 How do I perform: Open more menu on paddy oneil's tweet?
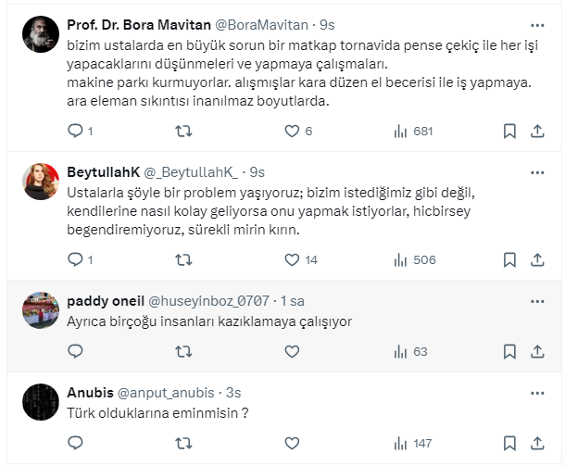535,301
